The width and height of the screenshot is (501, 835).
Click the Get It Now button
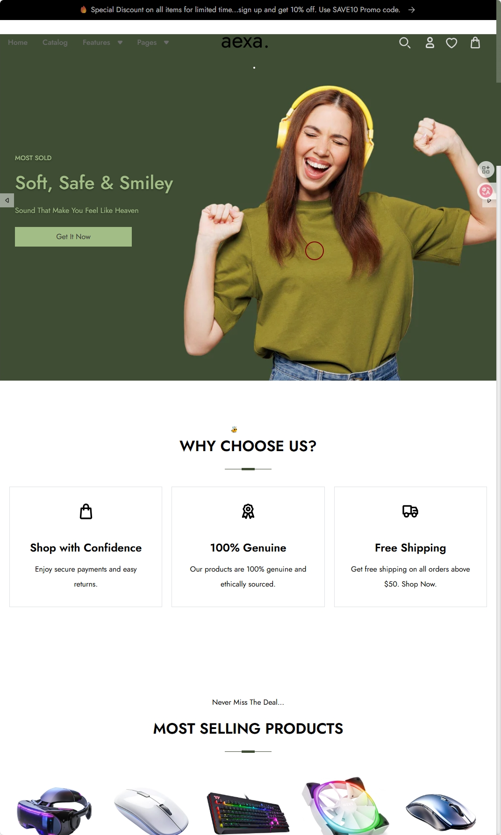click(73, 237)
